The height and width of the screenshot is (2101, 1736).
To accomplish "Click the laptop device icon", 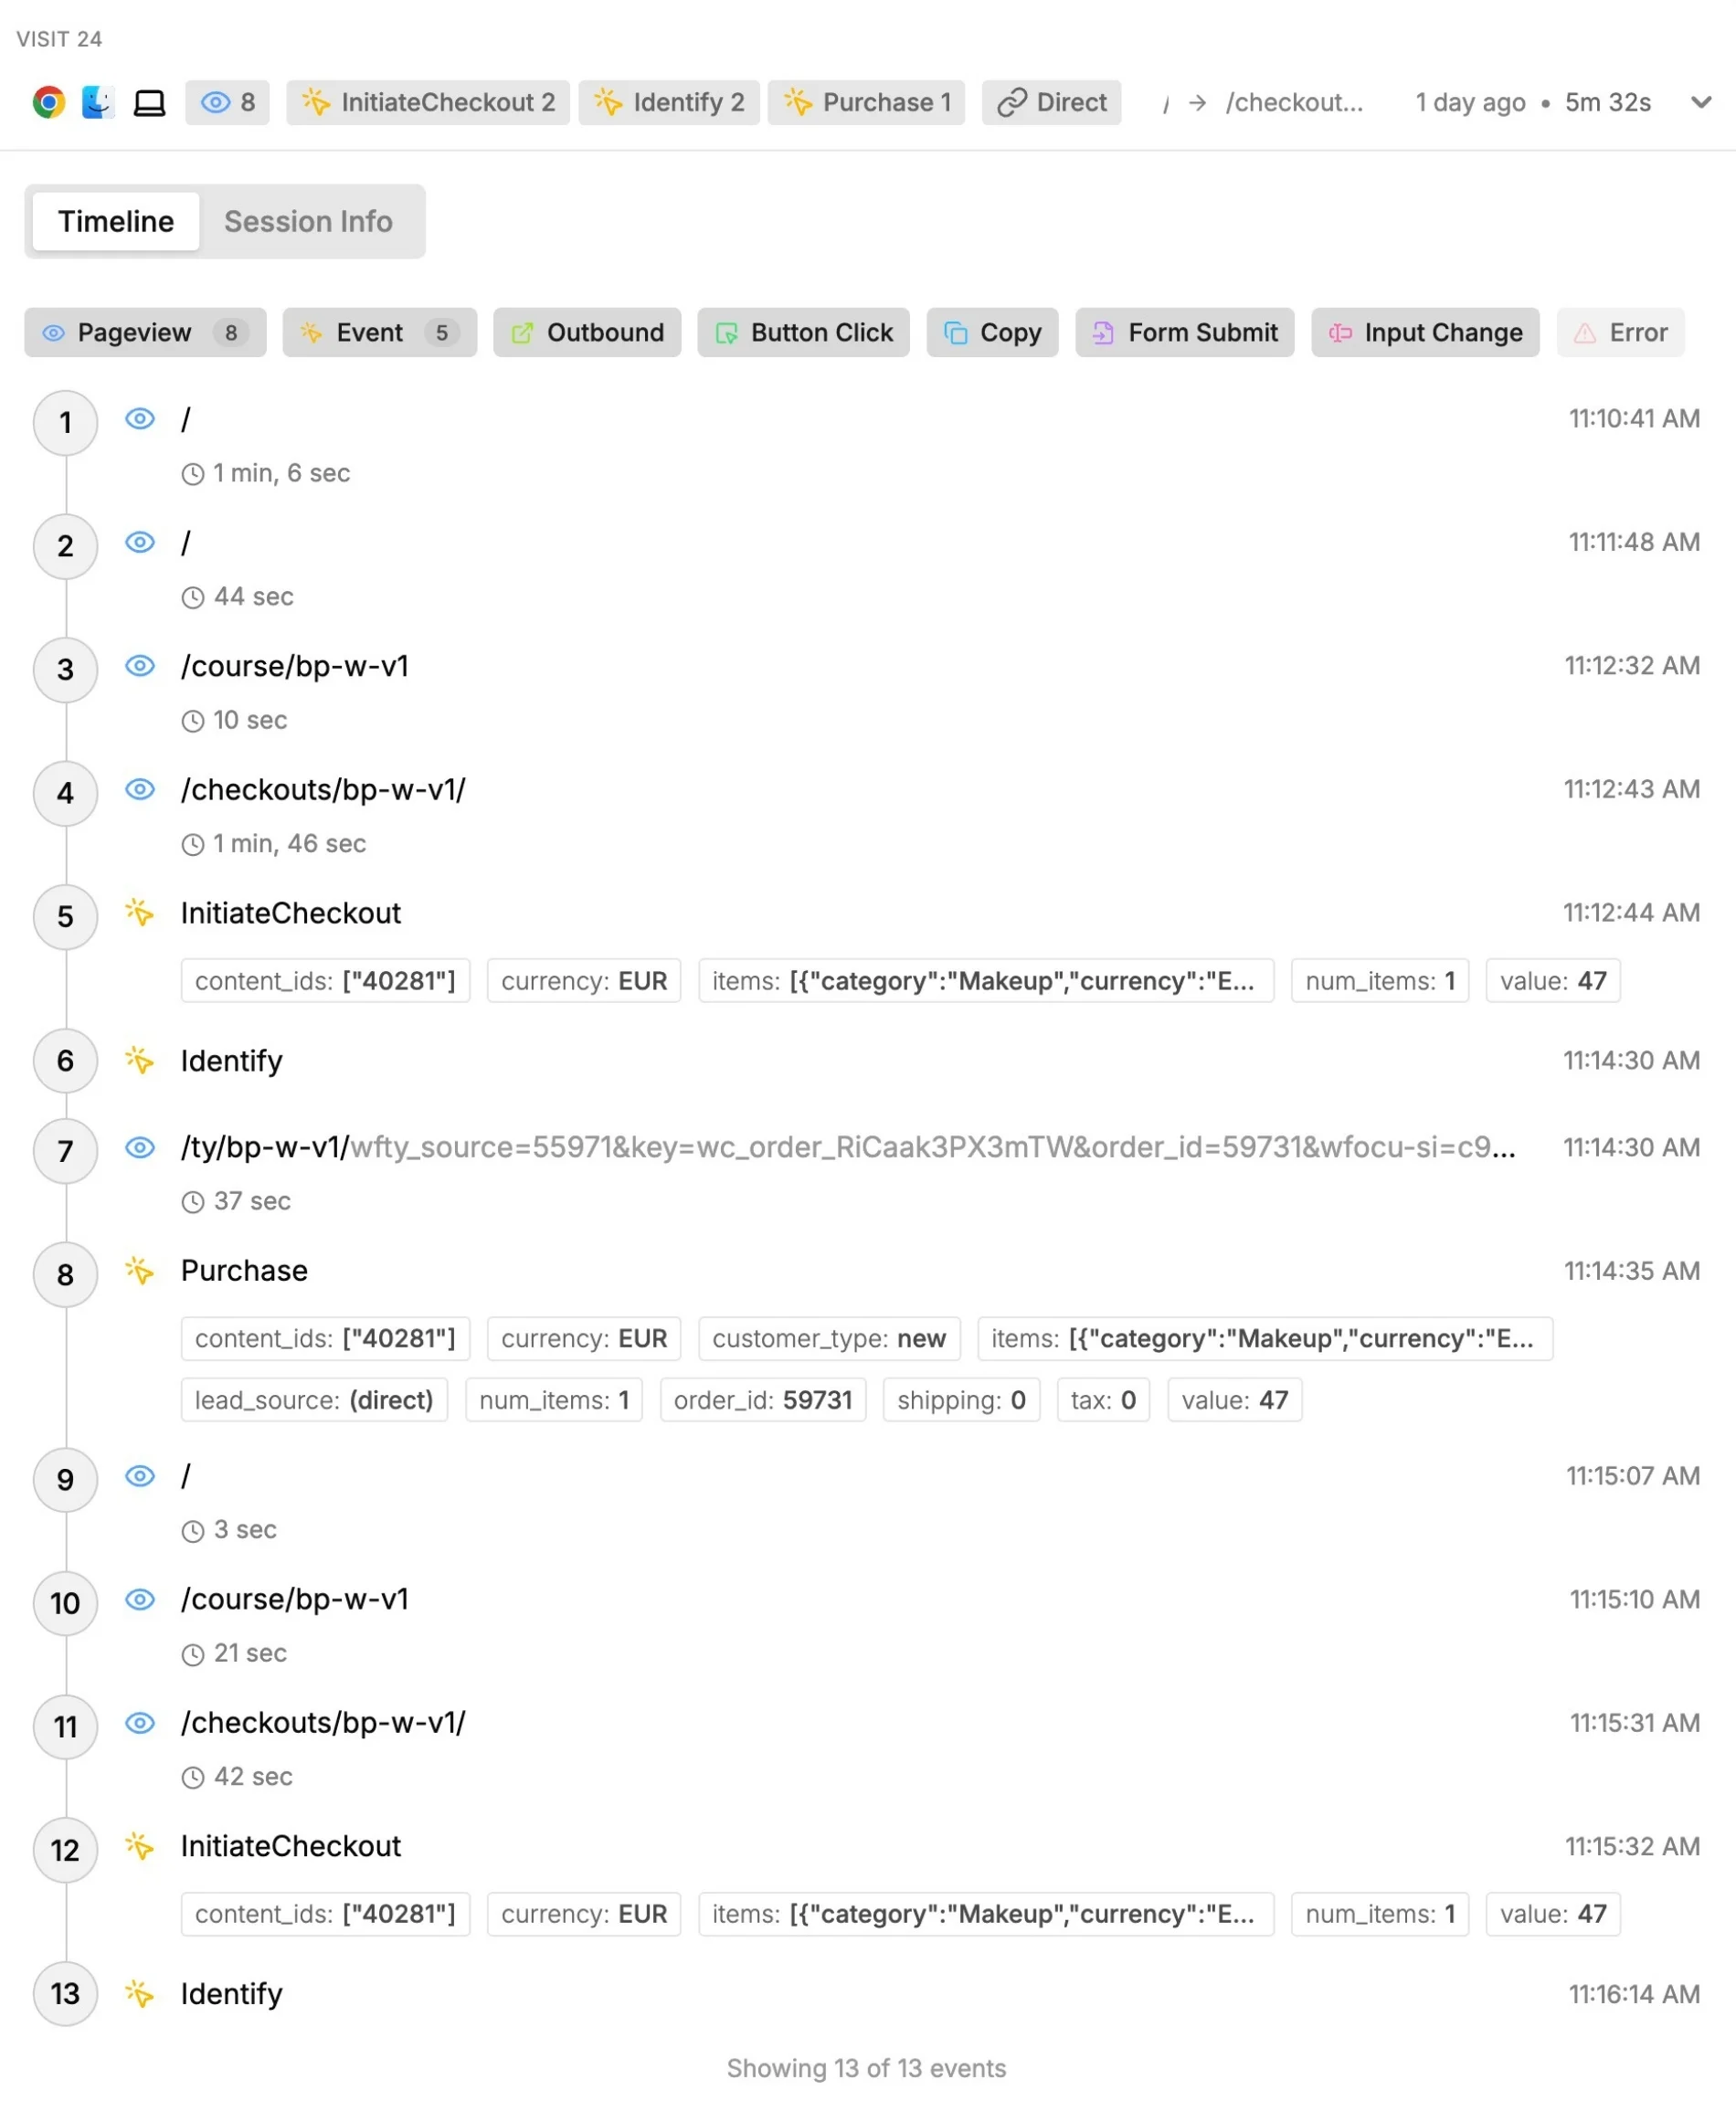I will point(149,103).
